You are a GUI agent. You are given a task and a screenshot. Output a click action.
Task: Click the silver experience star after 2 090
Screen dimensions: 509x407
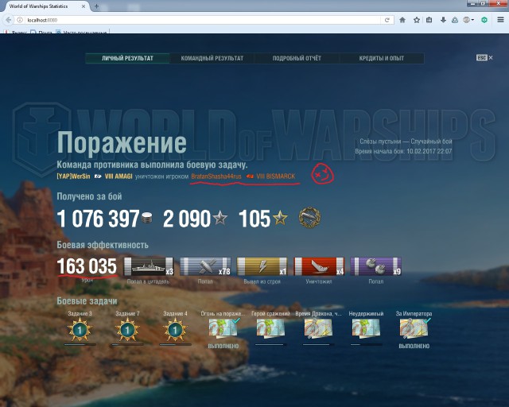pyautogui.click(x=220, y=218)
